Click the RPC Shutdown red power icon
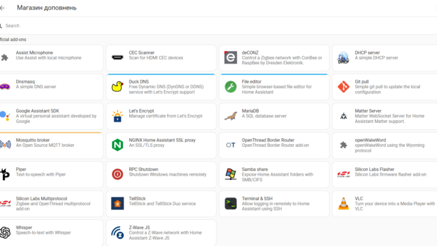 click(117, 174)
